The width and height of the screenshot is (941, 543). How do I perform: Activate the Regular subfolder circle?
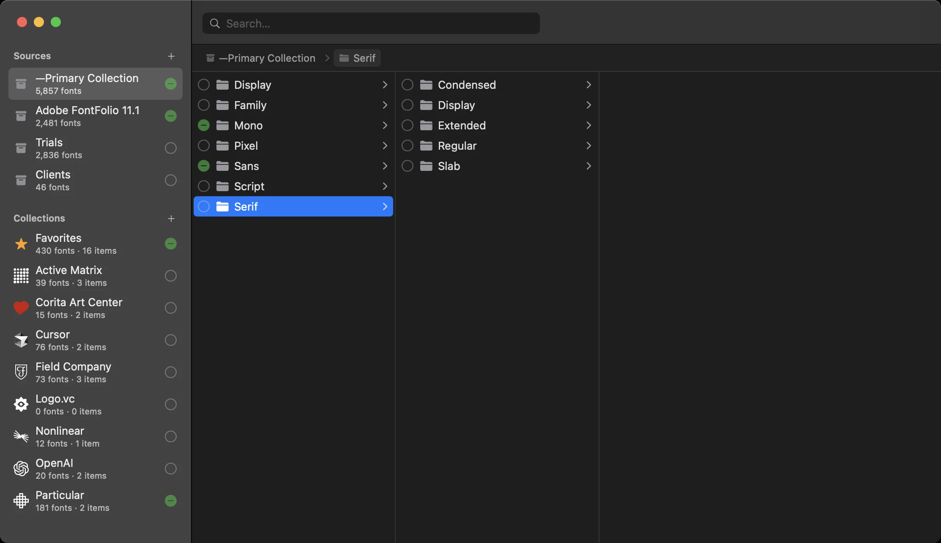(408, 146)
